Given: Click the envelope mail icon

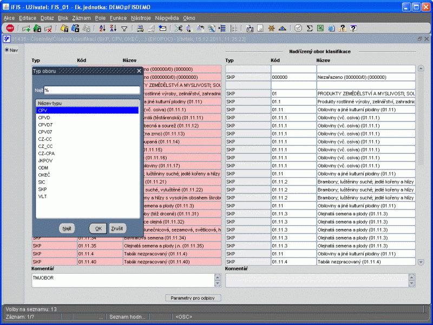Looking at the screenshot, I should point(163,29).
